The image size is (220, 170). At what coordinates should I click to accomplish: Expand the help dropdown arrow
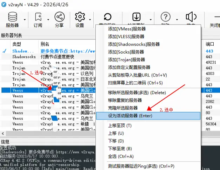click(x=177, y=20)
